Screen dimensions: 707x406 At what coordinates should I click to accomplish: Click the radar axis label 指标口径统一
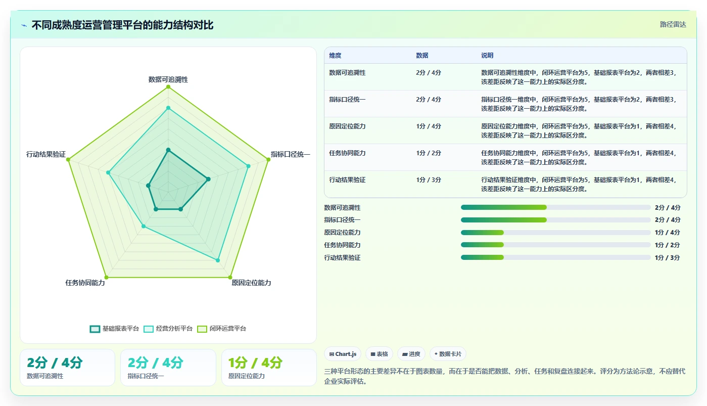pyautogui.click(x=290, y=155)
